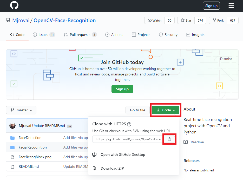The image size is (243, 180).
Task: Switch to the Code tab
Action: 17,35
